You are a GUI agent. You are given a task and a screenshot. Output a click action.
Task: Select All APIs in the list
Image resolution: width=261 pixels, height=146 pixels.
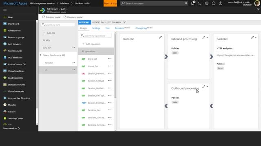pos(46,41)
